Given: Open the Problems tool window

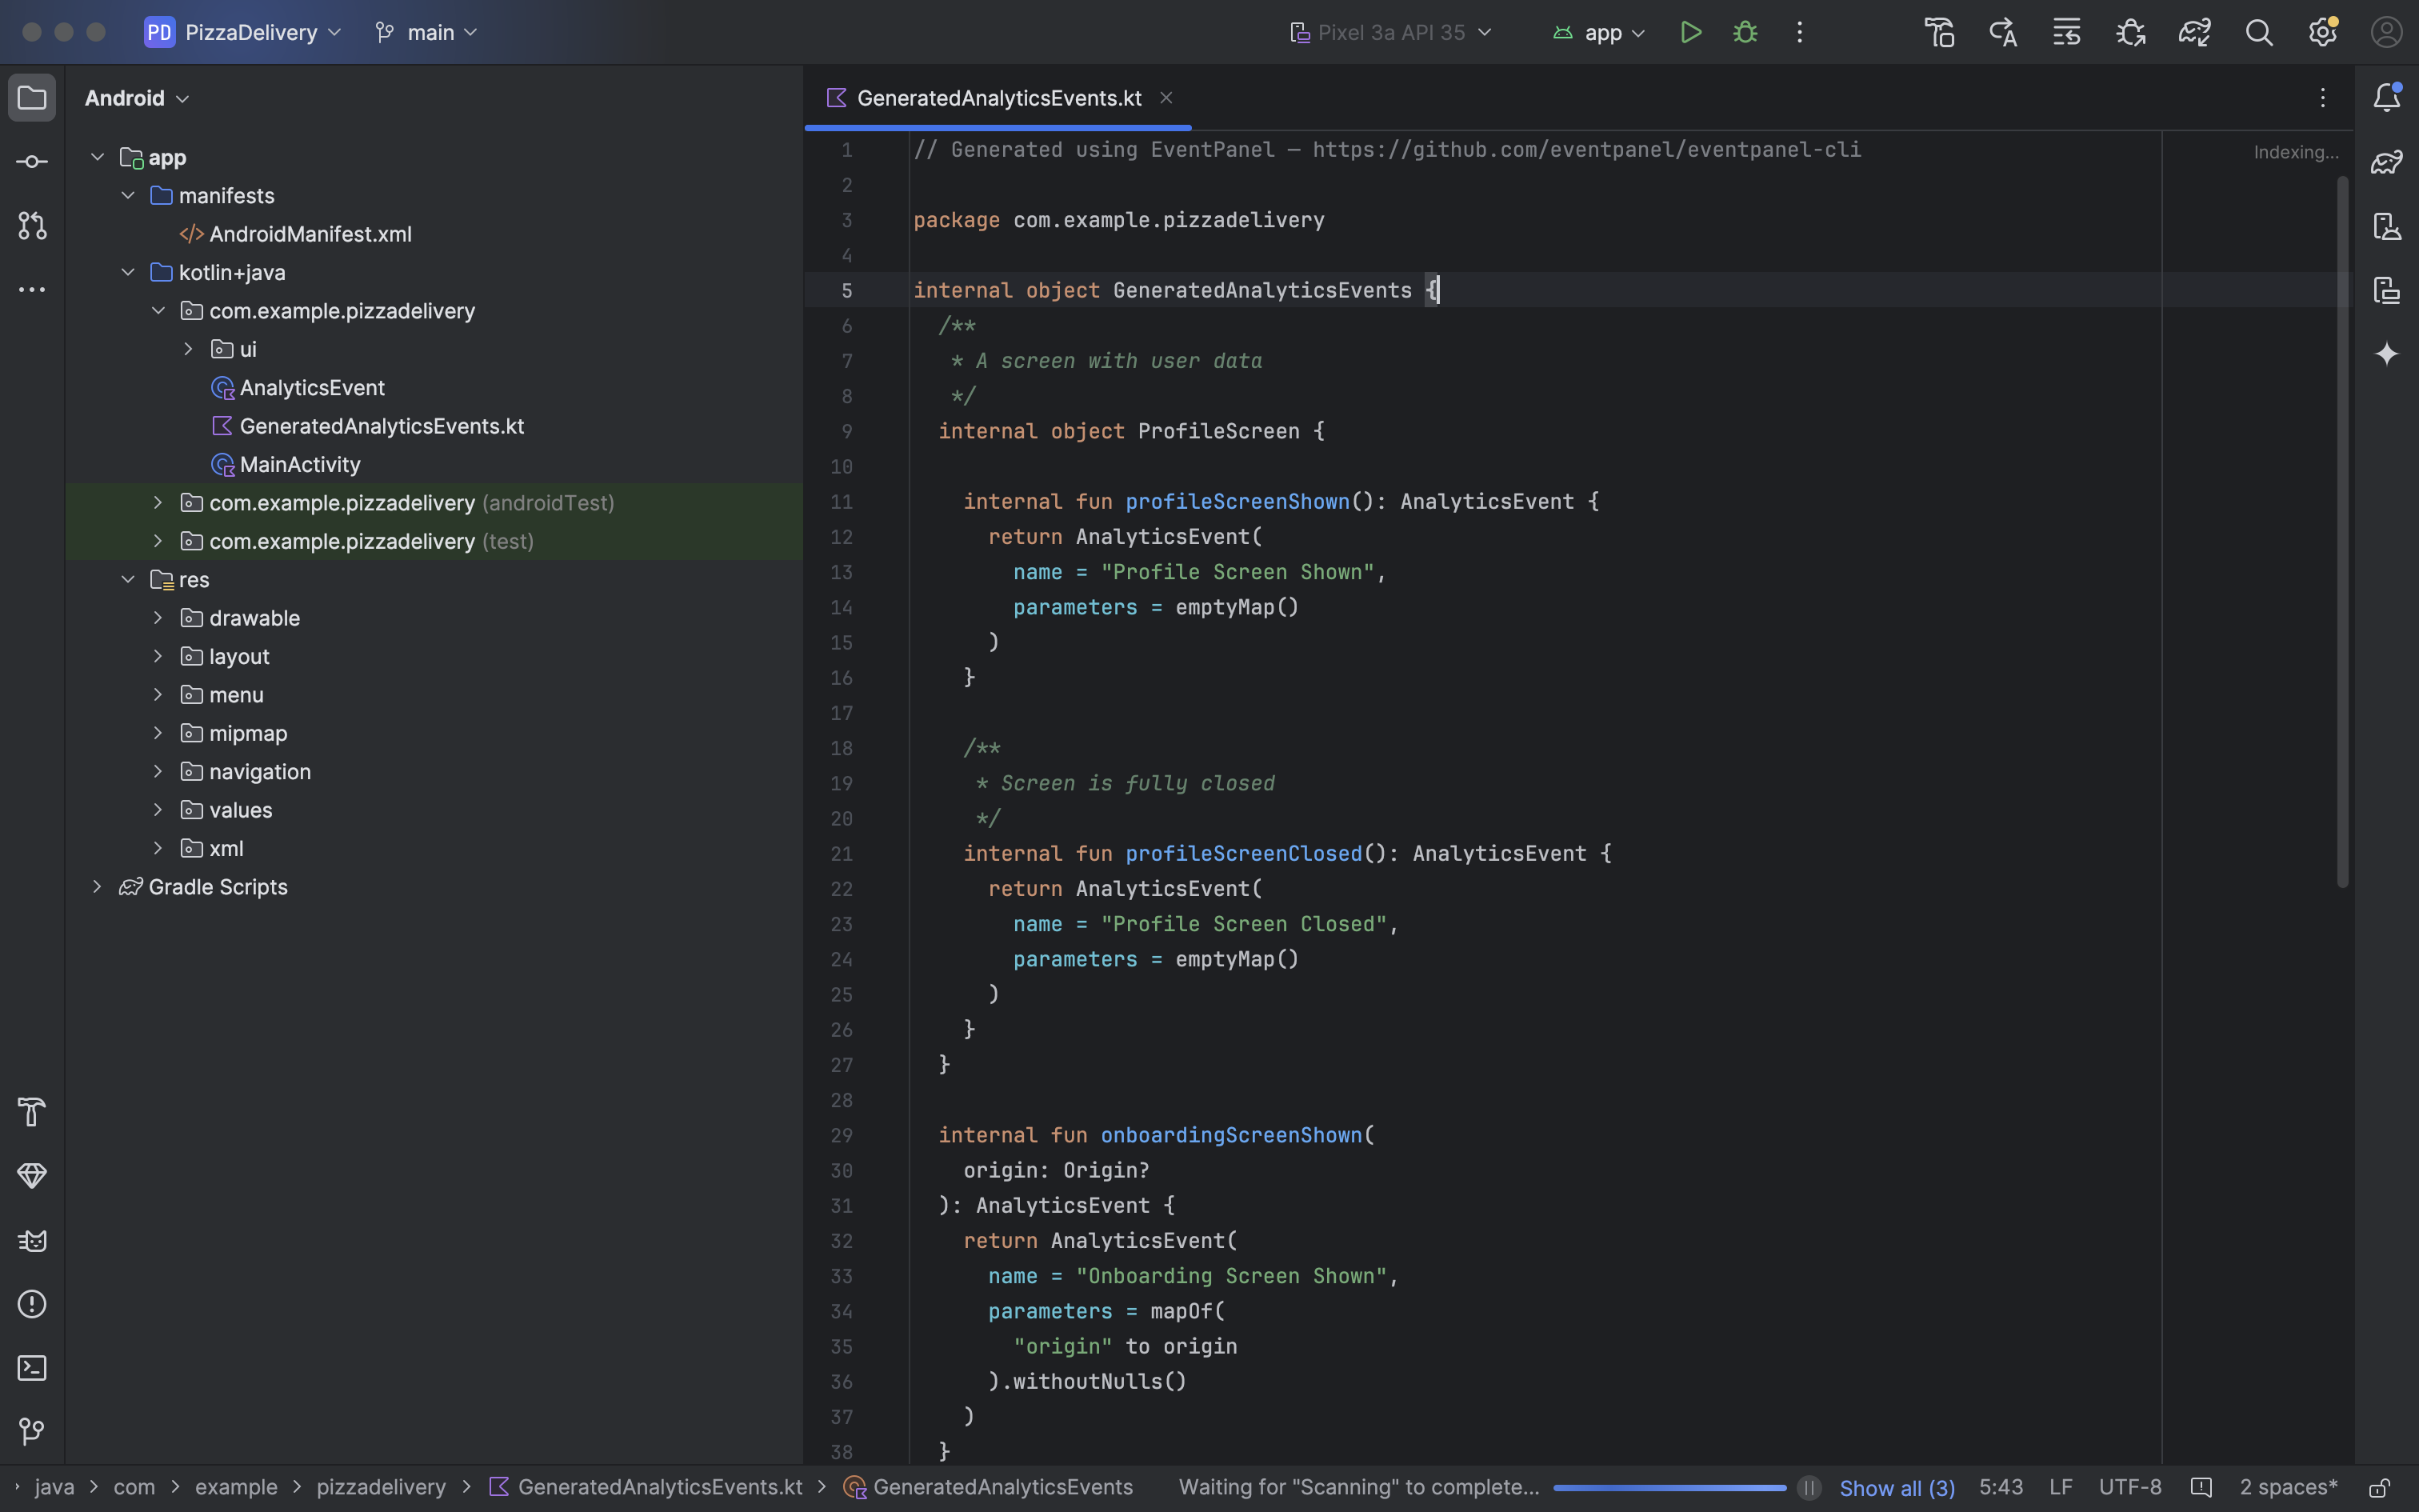Looking at the screenshot, I should pos(32,1304).
